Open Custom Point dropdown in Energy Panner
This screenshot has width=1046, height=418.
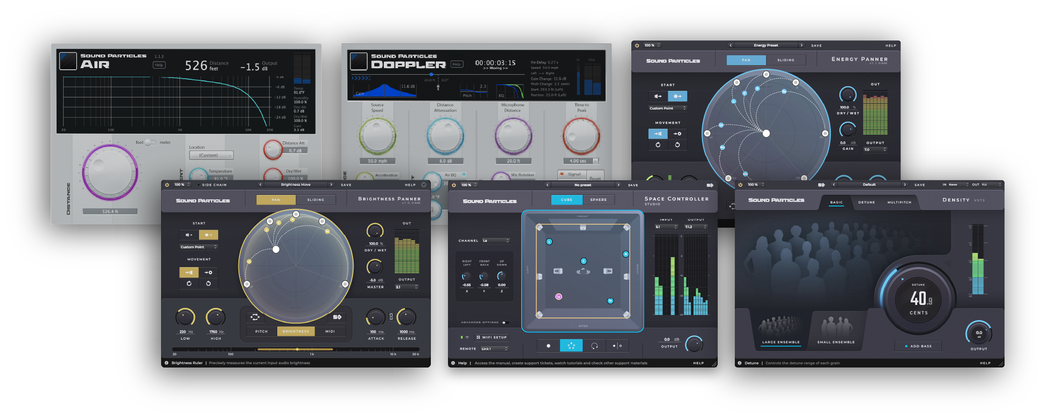point(668,108)
